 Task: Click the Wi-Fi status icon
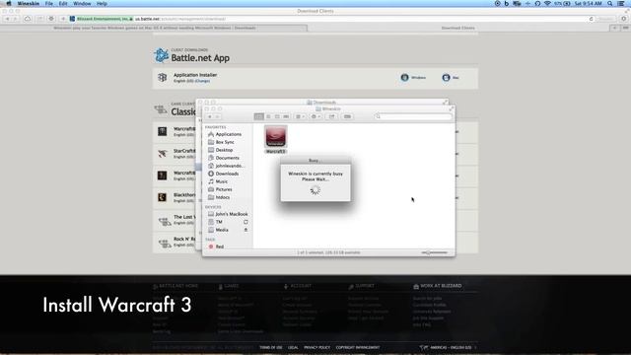(547, 4)
